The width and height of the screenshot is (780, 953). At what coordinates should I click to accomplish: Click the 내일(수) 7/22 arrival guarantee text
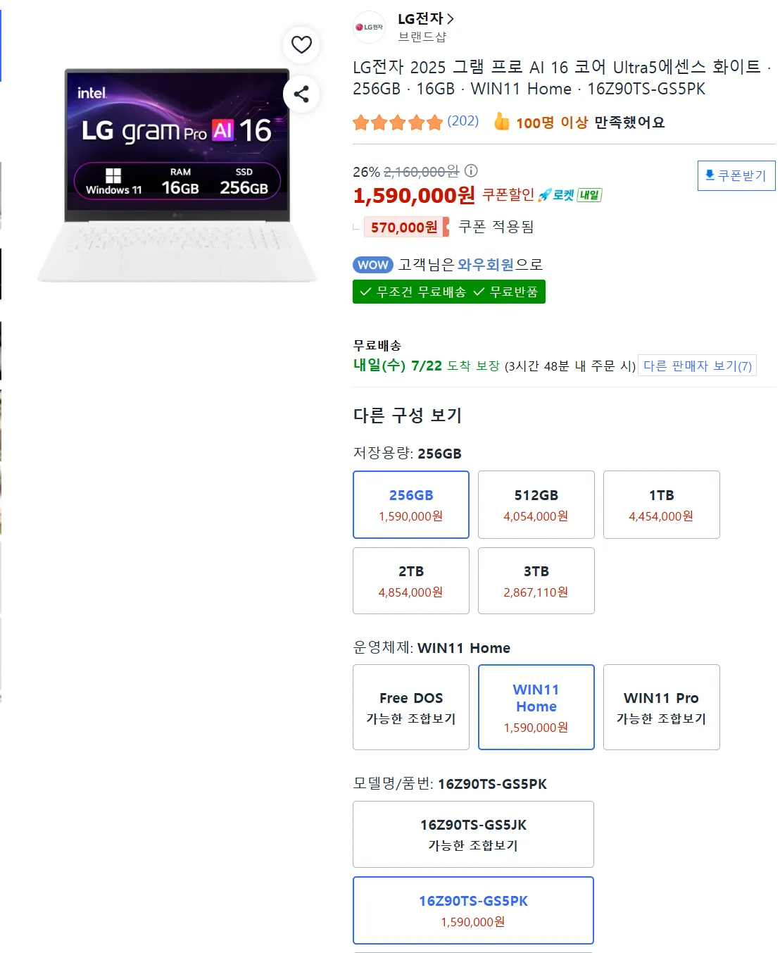(426, 366)
